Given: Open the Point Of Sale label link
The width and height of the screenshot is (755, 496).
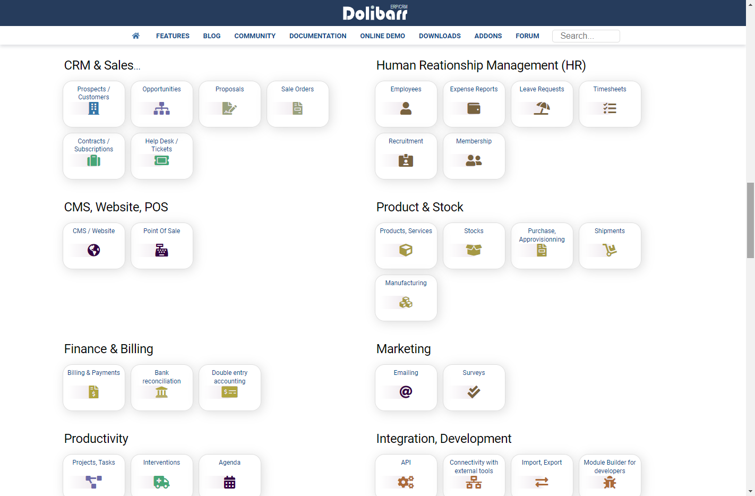Looking at the screenshot, I should point(162,231).
